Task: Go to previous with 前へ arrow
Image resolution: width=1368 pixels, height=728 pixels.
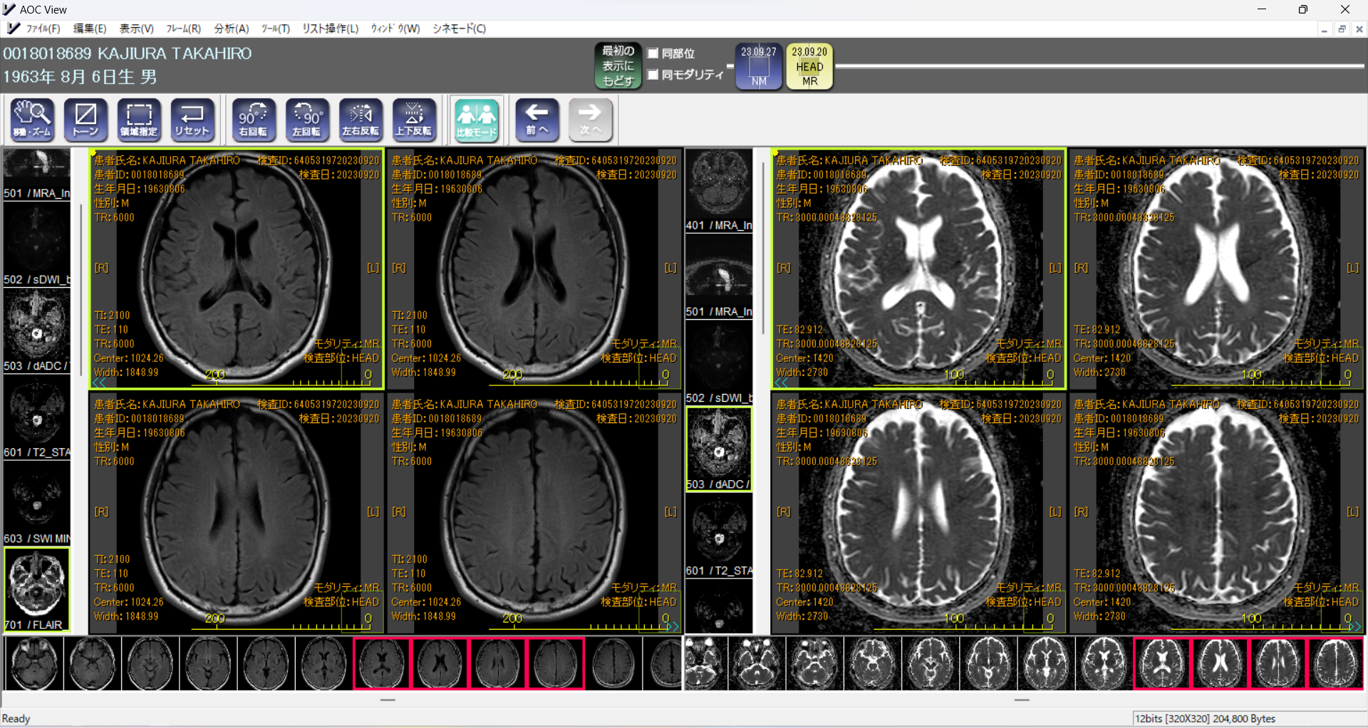Action: [x=537, y=119]
